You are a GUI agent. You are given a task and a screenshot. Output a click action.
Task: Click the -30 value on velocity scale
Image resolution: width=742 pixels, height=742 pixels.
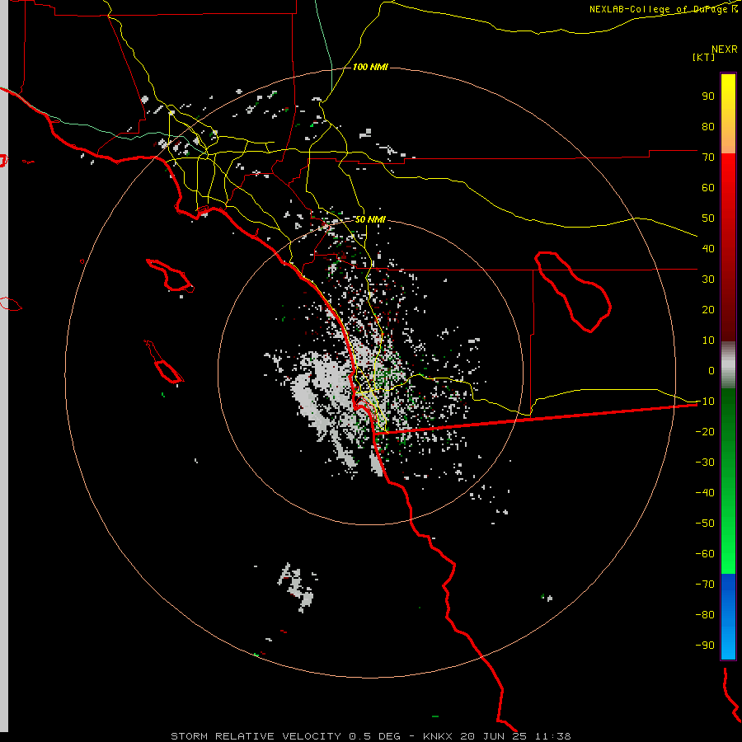pyautogui.click(x=705, y=463)
